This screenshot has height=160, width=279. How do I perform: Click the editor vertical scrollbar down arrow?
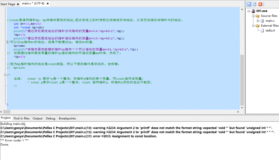[242, 107]
